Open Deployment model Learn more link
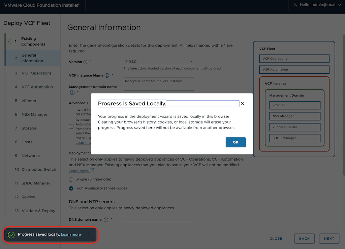This screenshot has height=249, width=345. 79,171
